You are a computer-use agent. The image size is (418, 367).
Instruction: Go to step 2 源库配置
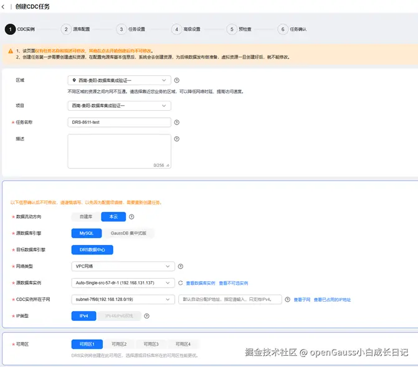click(75, 29)
